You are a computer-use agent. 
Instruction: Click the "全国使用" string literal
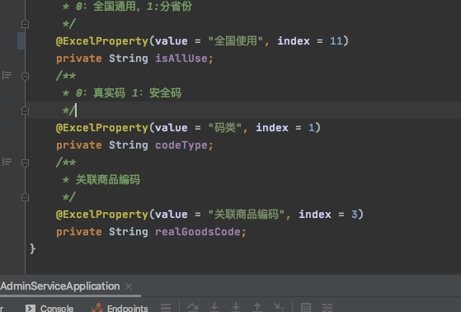coord(236,41)
